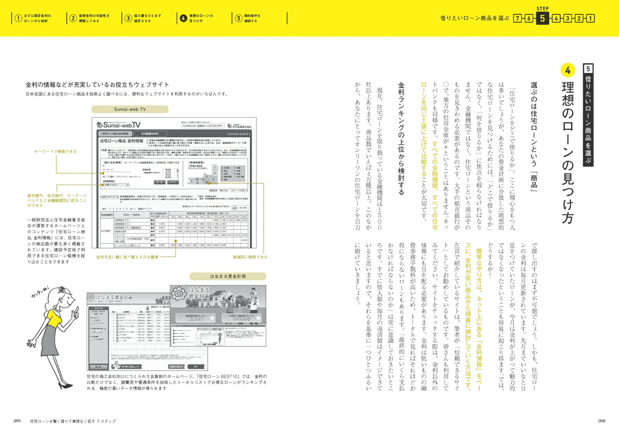The height and width of the screenshot is (437, 619).
Task: Click the black square 5 section marker
Action: click(588, 69)
